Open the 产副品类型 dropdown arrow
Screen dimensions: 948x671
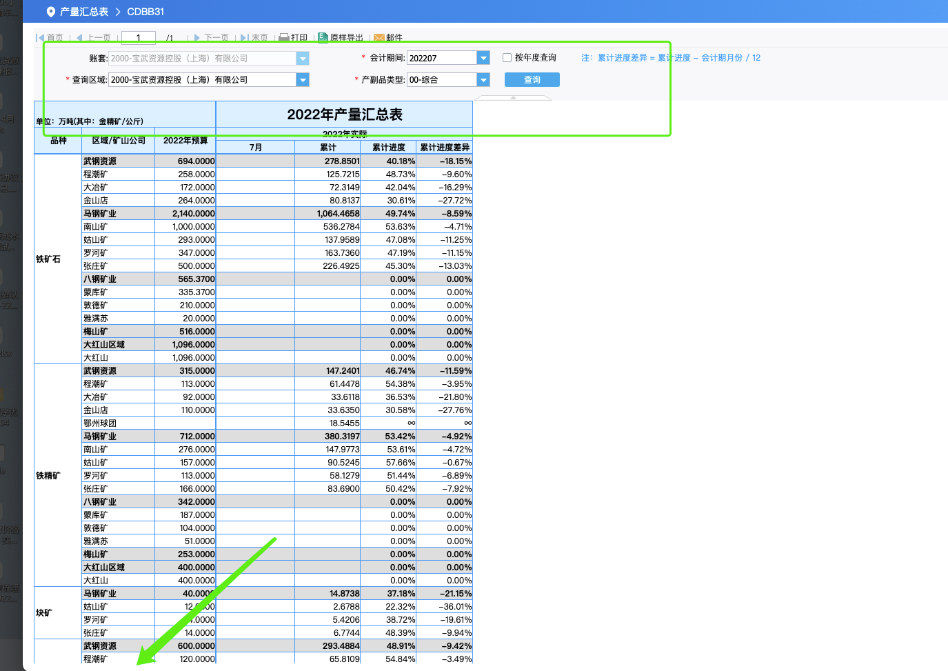(x=483, y=80)
